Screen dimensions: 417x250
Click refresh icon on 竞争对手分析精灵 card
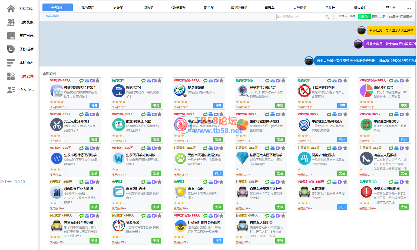pyautogui.click(x=267, y=81)
